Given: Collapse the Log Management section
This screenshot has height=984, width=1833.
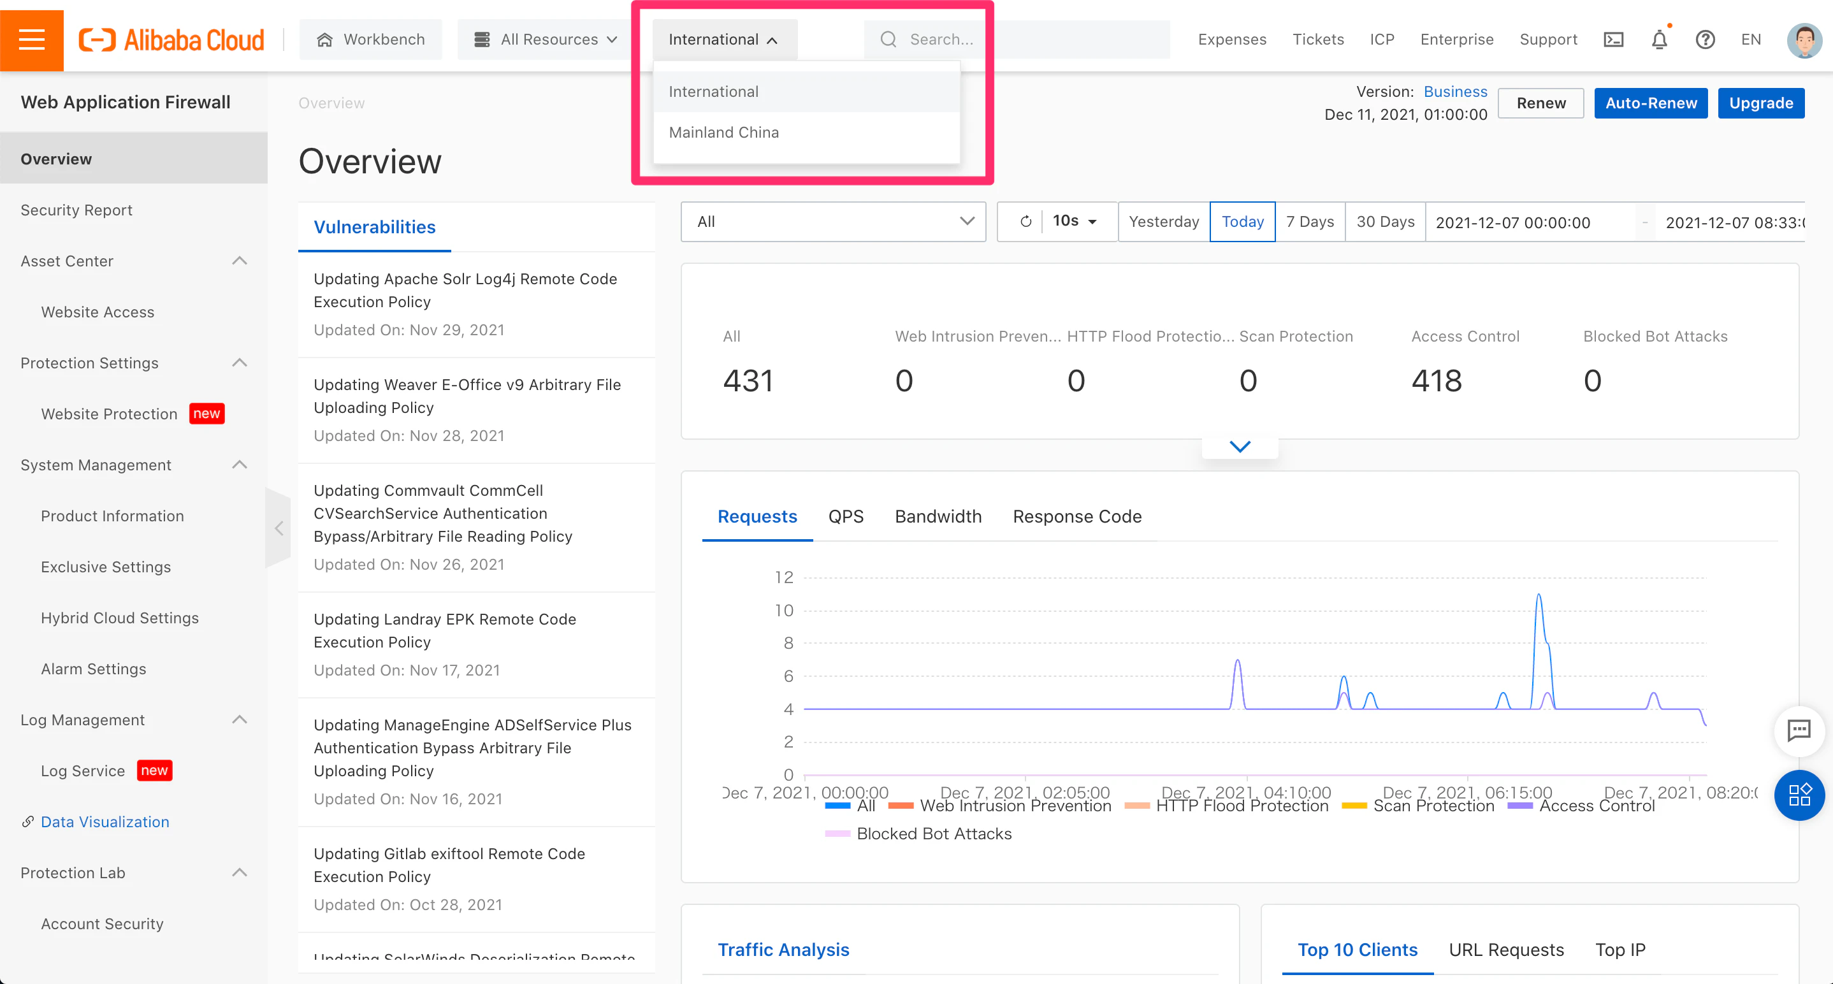Looking at the screenshot, I should pos(240,720).
